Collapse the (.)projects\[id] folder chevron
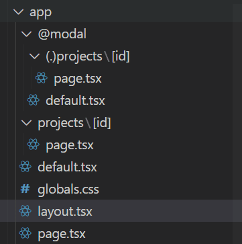This screenshot has height=244, width=242. point(34,56)
